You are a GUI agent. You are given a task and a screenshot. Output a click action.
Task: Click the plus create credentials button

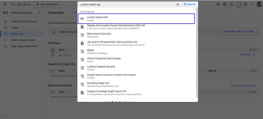[x=75, y=13]
